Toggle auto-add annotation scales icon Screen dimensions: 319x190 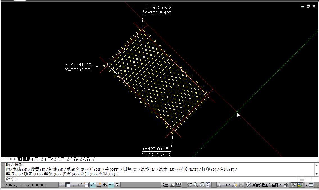point(241,185)
